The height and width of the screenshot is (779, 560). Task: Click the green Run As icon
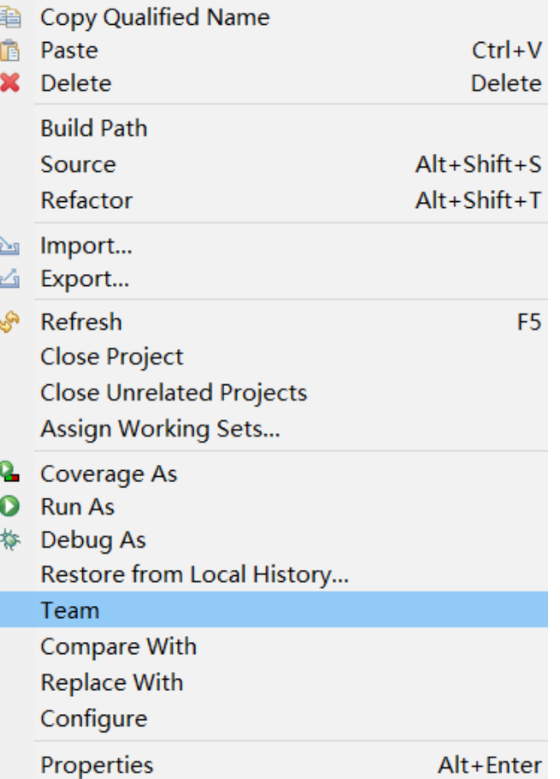pos(9,507)
